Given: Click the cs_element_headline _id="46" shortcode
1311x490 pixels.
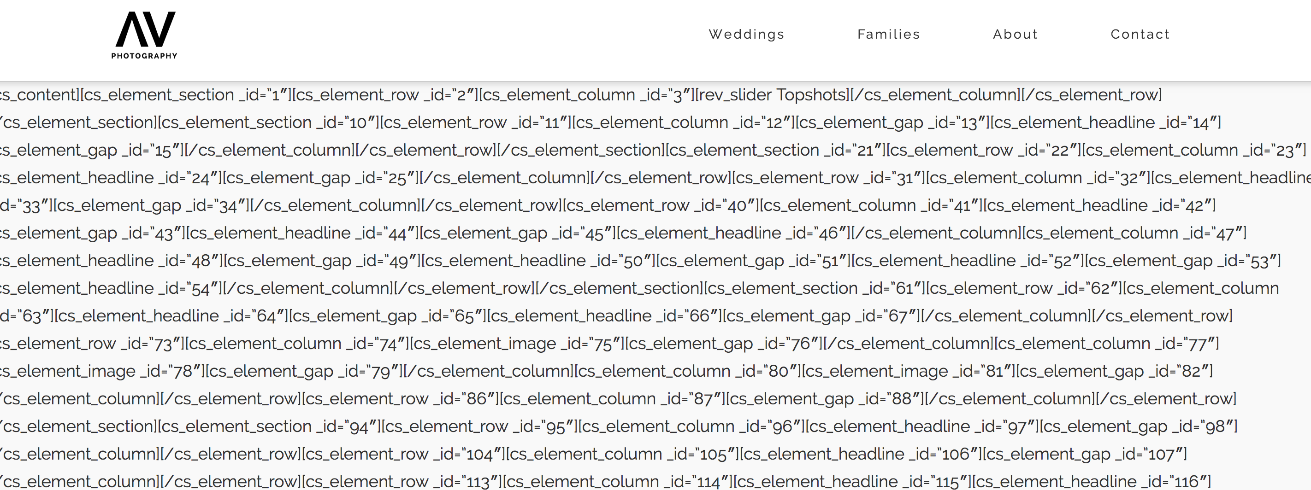Looking at the screenshot, I should pos(732,233).
